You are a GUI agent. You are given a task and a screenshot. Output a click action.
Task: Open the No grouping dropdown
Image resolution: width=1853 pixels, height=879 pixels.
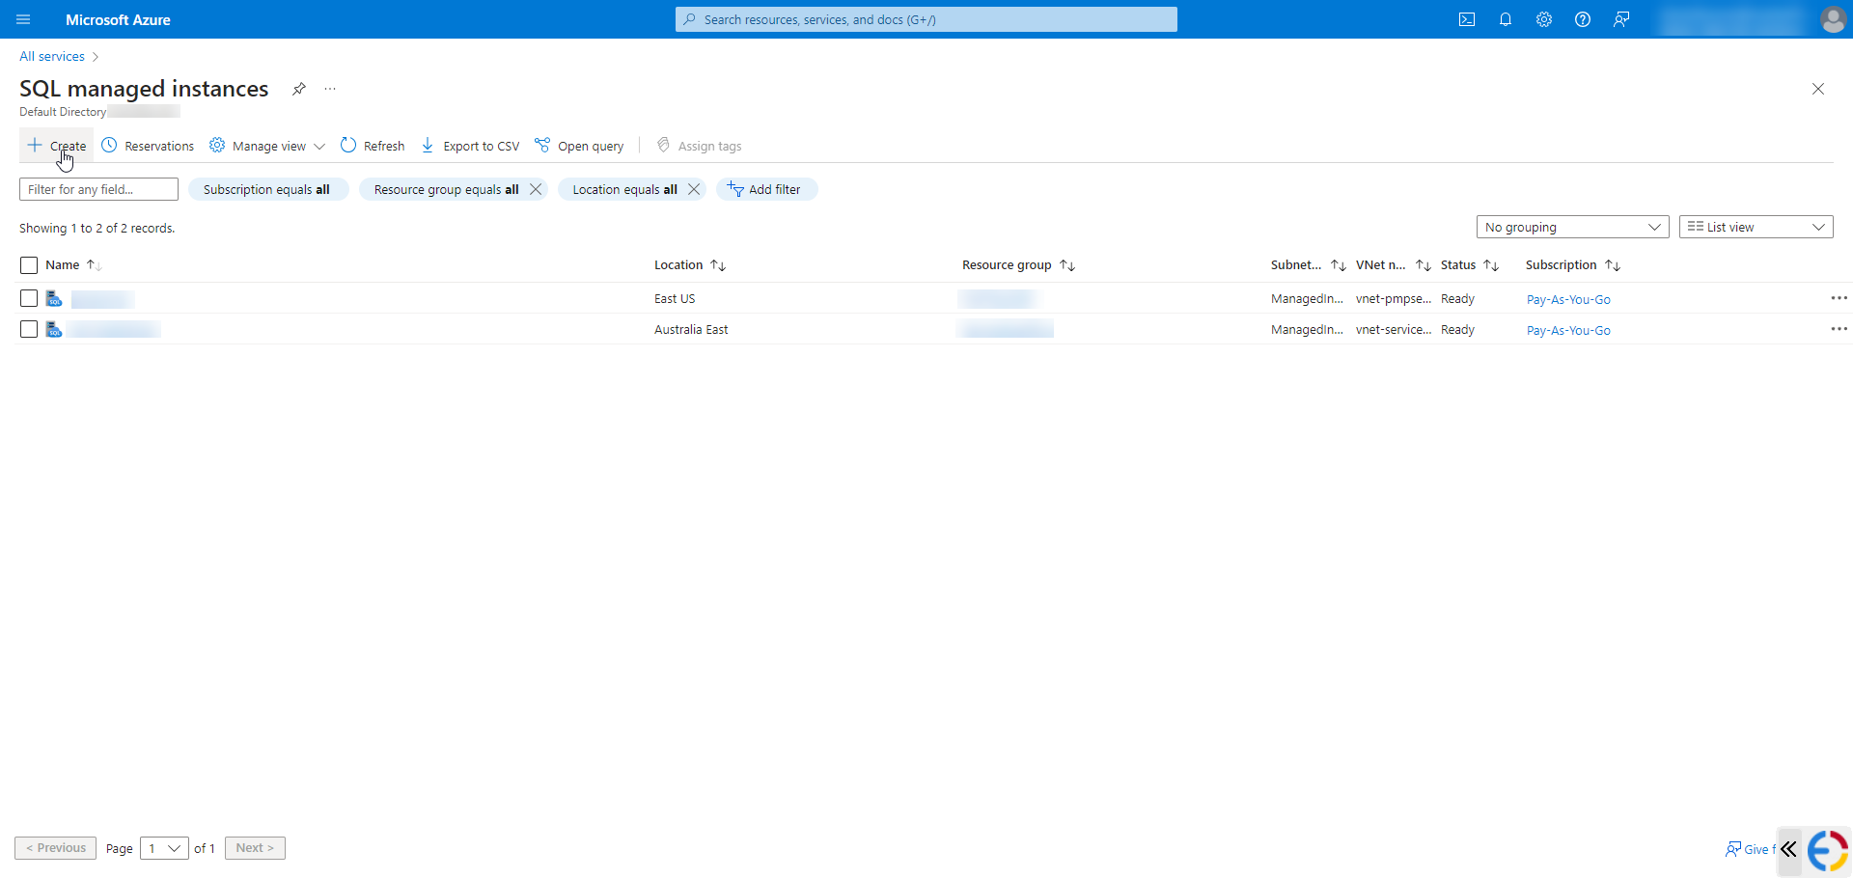coord(1572,226)
